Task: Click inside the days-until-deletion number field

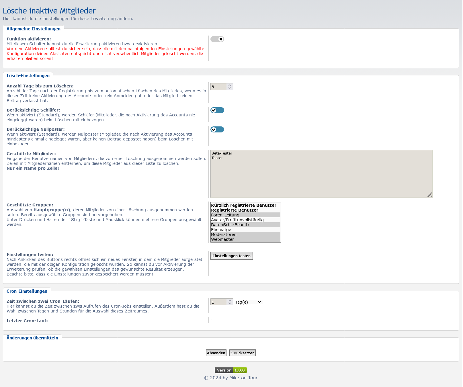Action: (x=218, y=87)
